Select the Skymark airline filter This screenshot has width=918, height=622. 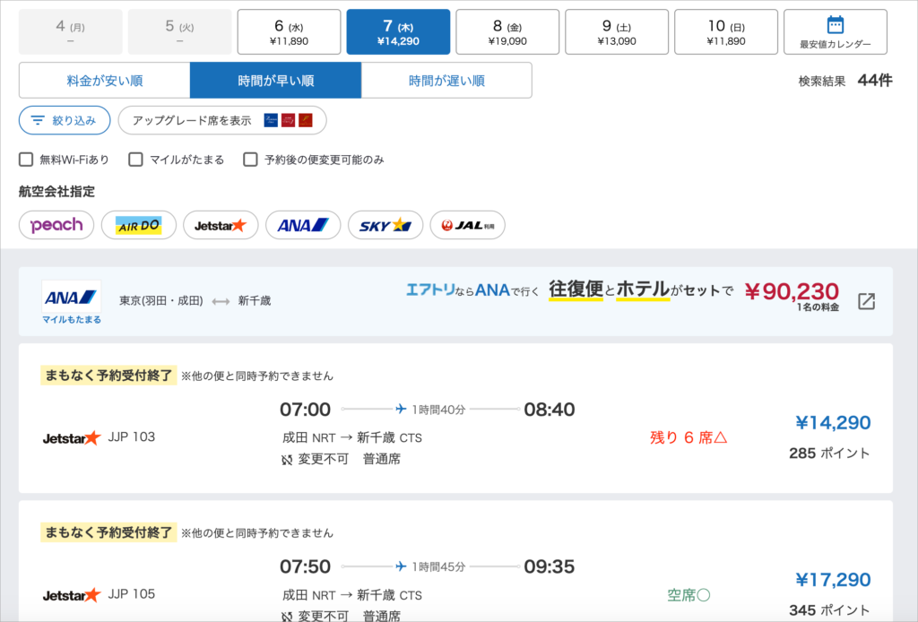[x=385, y=225]
